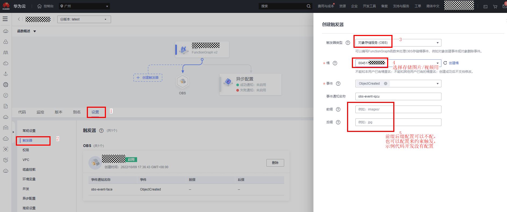
Task: Open the 版本: latest version dropdown
Action: pos(84,19)
